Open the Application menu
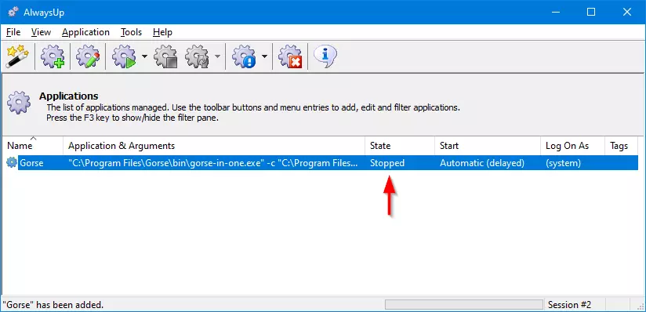 [85, 32]
